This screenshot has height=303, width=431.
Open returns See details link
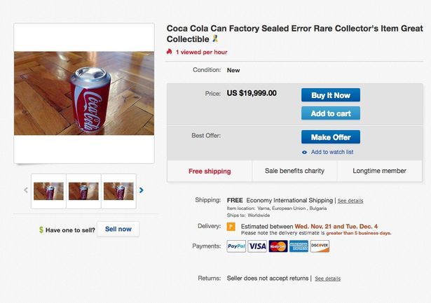click(327, 279)
